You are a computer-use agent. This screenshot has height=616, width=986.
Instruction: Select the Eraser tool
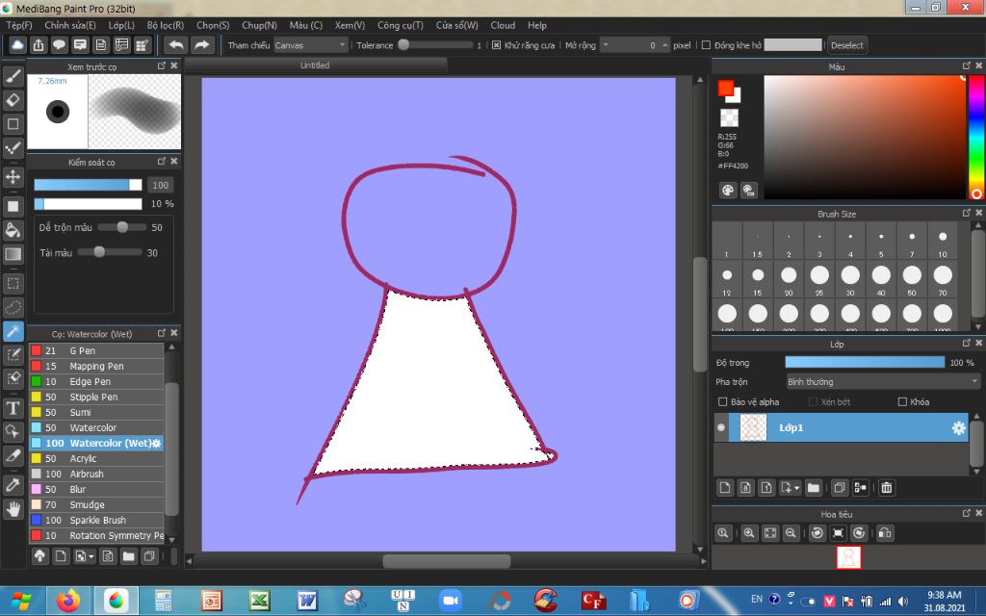click(x=13, y=100)
